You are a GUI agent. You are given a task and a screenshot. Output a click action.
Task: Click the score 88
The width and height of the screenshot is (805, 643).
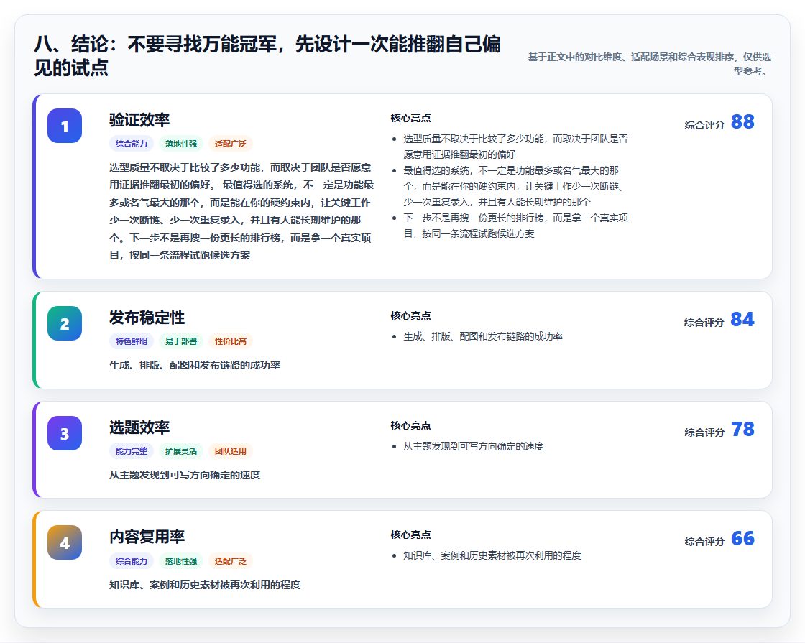pyautogui.click(x=742, y=121)
